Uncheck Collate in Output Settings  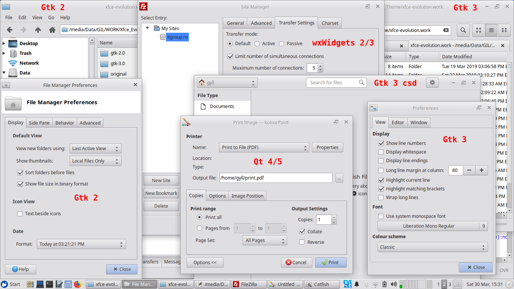[x=302, y=231]
